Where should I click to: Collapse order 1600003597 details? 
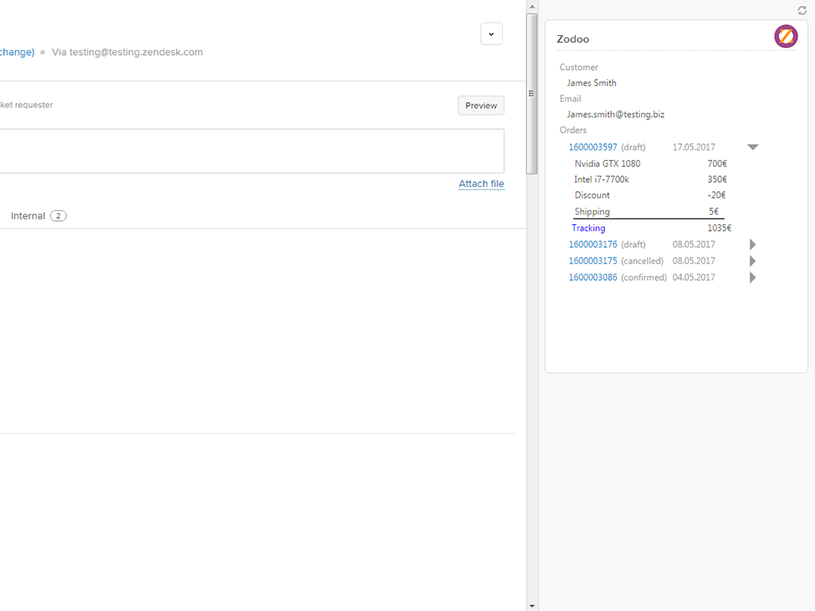[753, 147]
